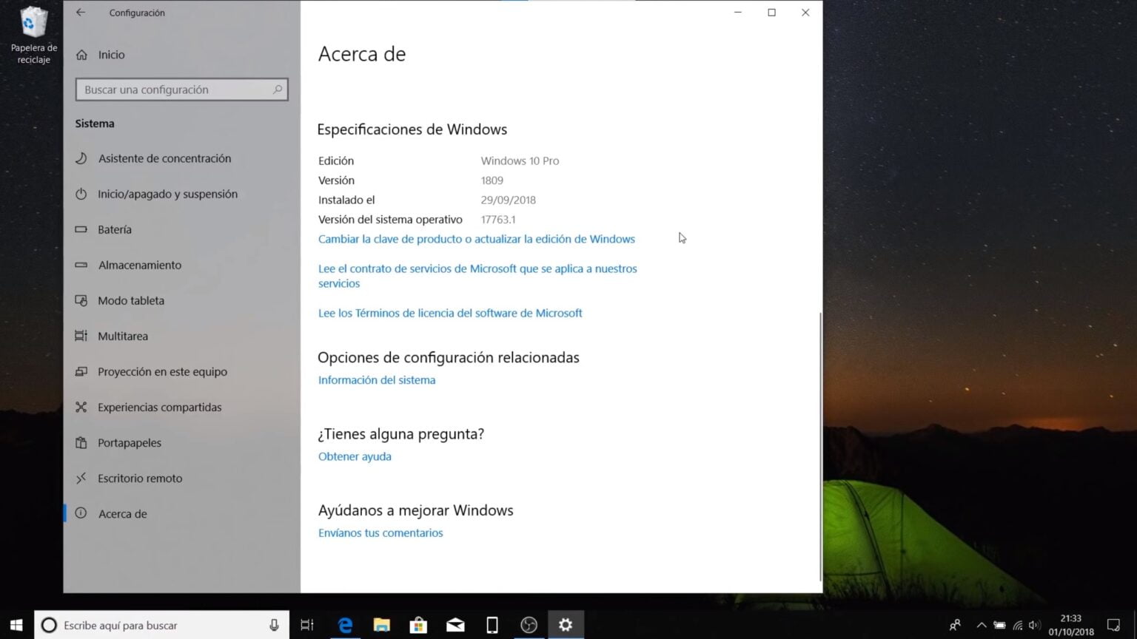
Task: Open Batería settings page
Action: [x=115, y=229]
